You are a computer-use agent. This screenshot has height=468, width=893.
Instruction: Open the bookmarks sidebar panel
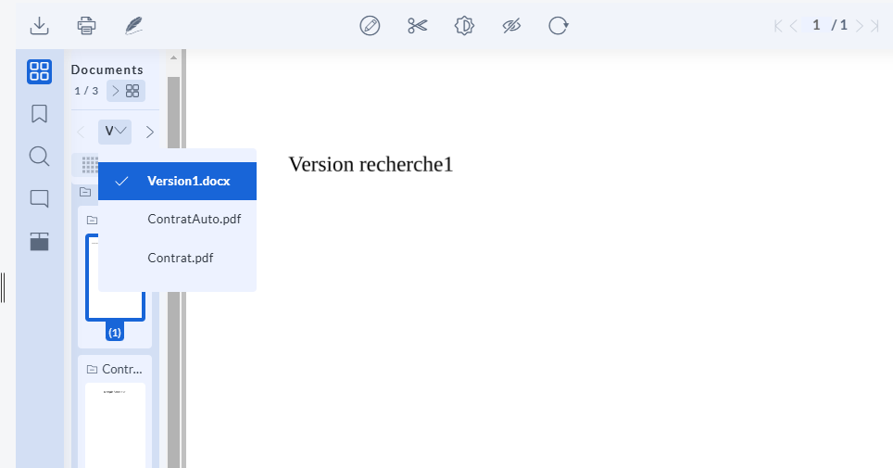(x=39, y=113)
